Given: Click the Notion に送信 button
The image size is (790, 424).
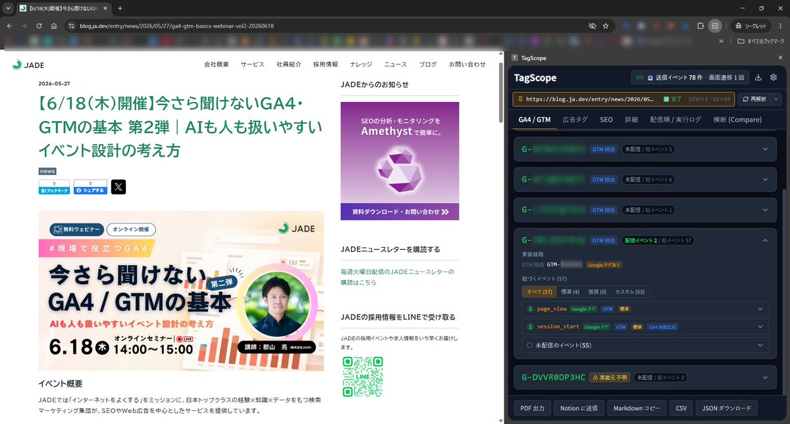Looking at the screenshot, I should [x=579, y=408].
